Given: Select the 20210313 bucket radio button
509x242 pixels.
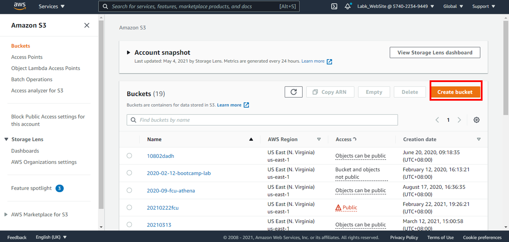Looking at the screenshot, I should coord(129,224).
